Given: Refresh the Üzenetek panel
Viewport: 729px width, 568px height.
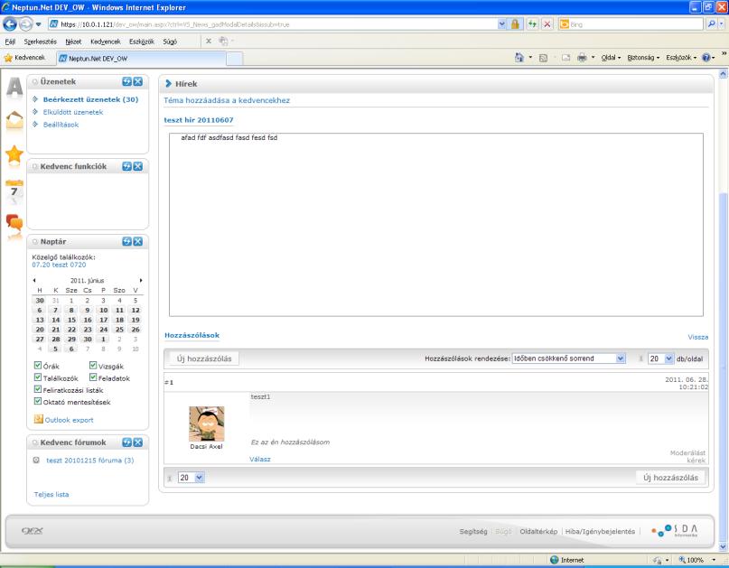Looking at the screenshot, I should tap(127, 81).
